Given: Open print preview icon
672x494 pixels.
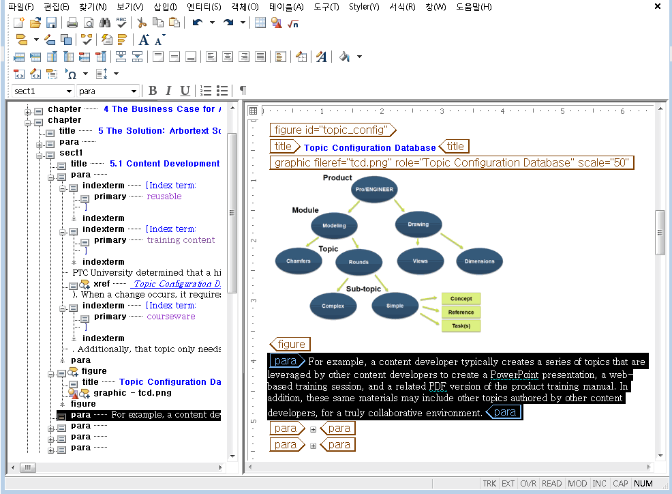Looking at the screenshot, I should 89,23.
